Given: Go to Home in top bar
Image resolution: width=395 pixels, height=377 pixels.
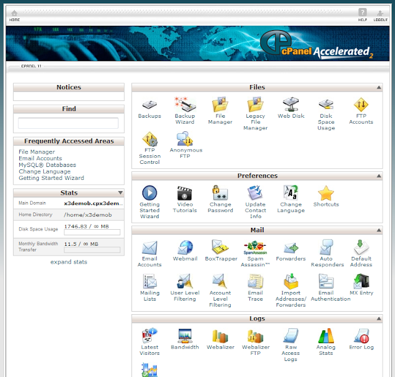Looking at the screenshot, I should click(x=14, y=15).
